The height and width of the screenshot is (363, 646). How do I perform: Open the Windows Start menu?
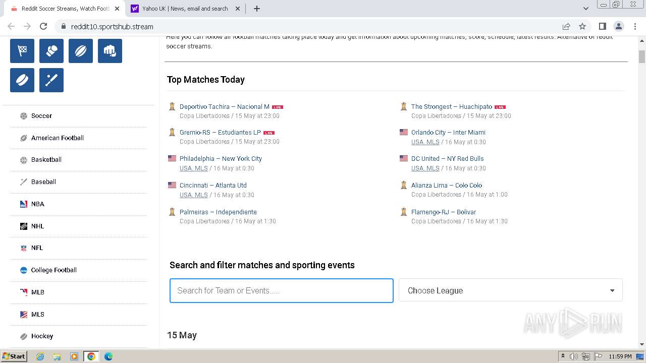click(14, 356)
